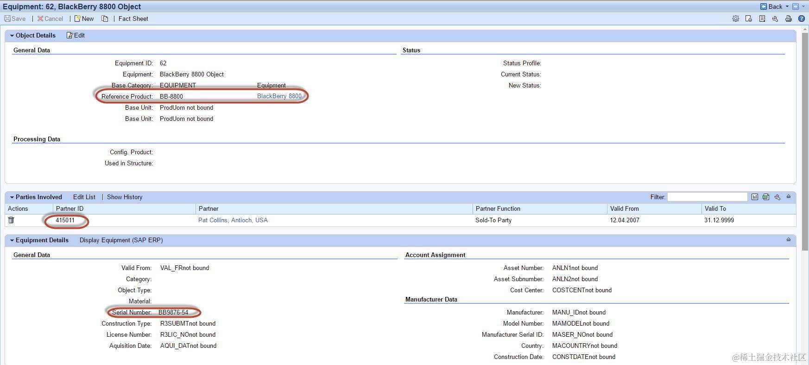Click the COSTCENTnot bound Cost Center value
Viewport: 809px width, 365px height.
tap(582, 290)
